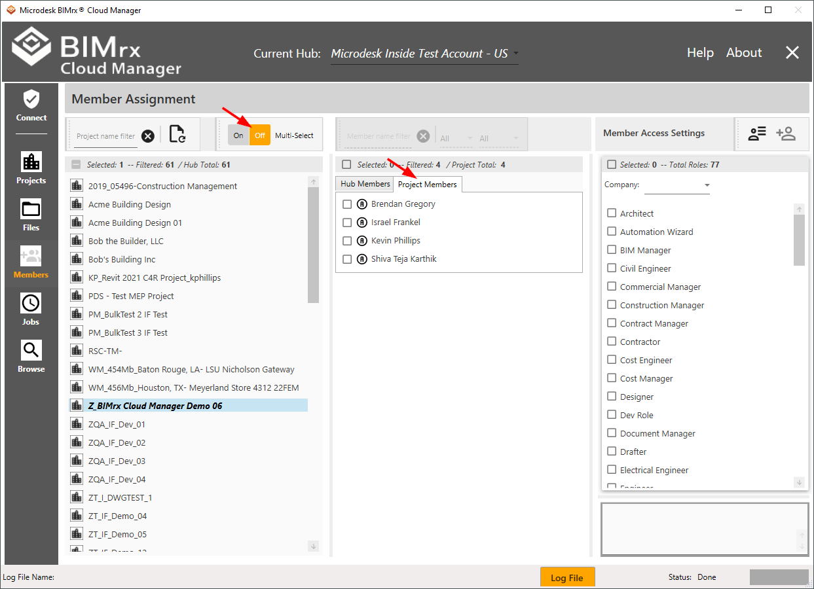Open the Help menu

pyautogui.click(x=700, y=53)
